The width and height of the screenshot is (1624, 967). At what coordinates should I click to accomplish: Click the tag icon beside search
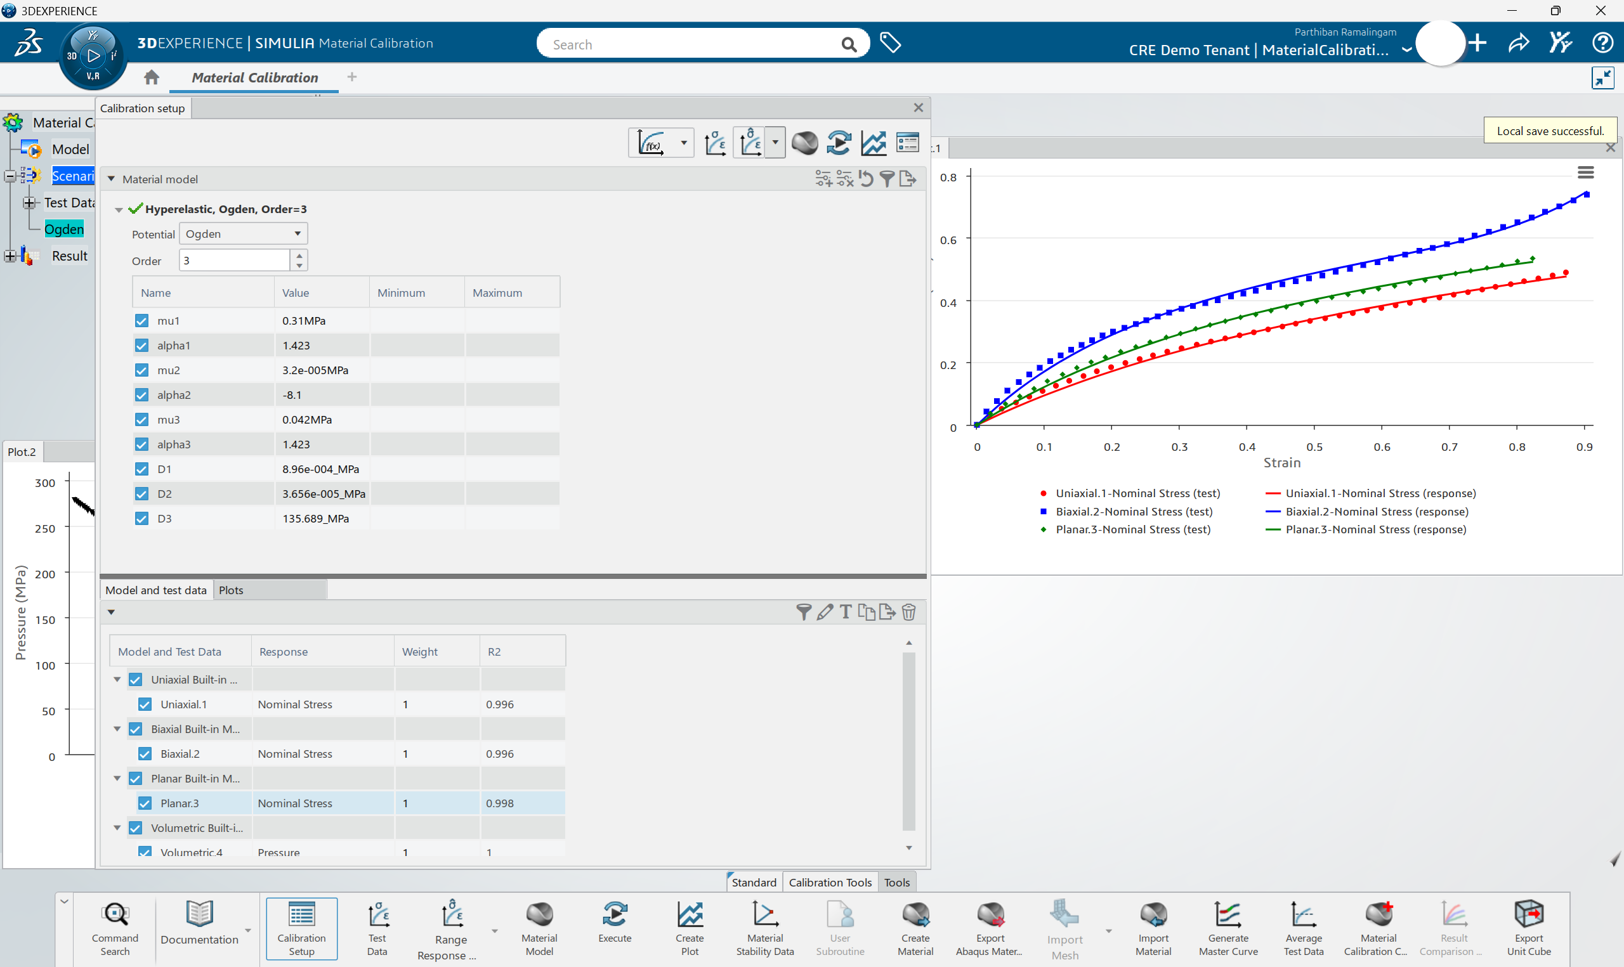click(890, 43)
